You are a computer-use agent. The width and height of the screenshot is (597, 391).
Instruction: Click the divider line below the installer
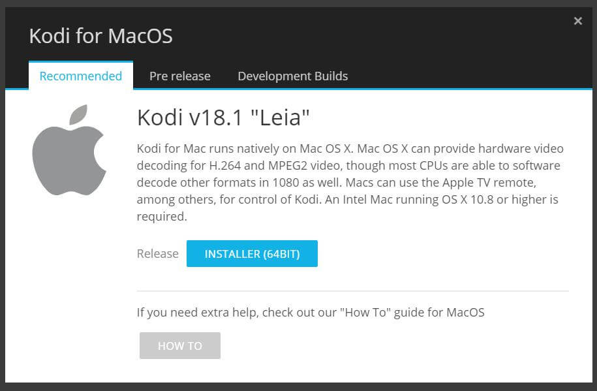tap(352, 290)
